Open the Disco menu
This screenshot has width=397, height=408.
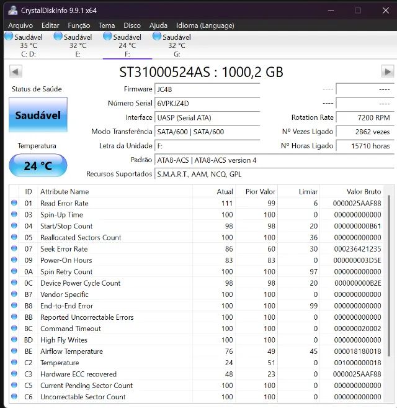(132, 25)
